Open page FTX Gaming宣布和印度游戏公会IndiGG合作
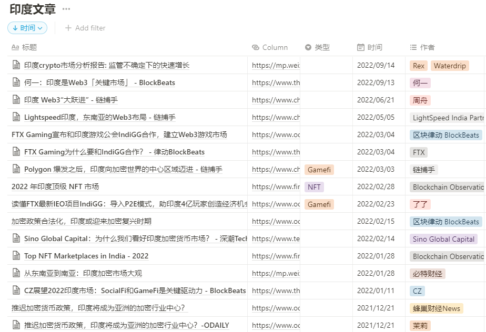 tap(119, 134)
